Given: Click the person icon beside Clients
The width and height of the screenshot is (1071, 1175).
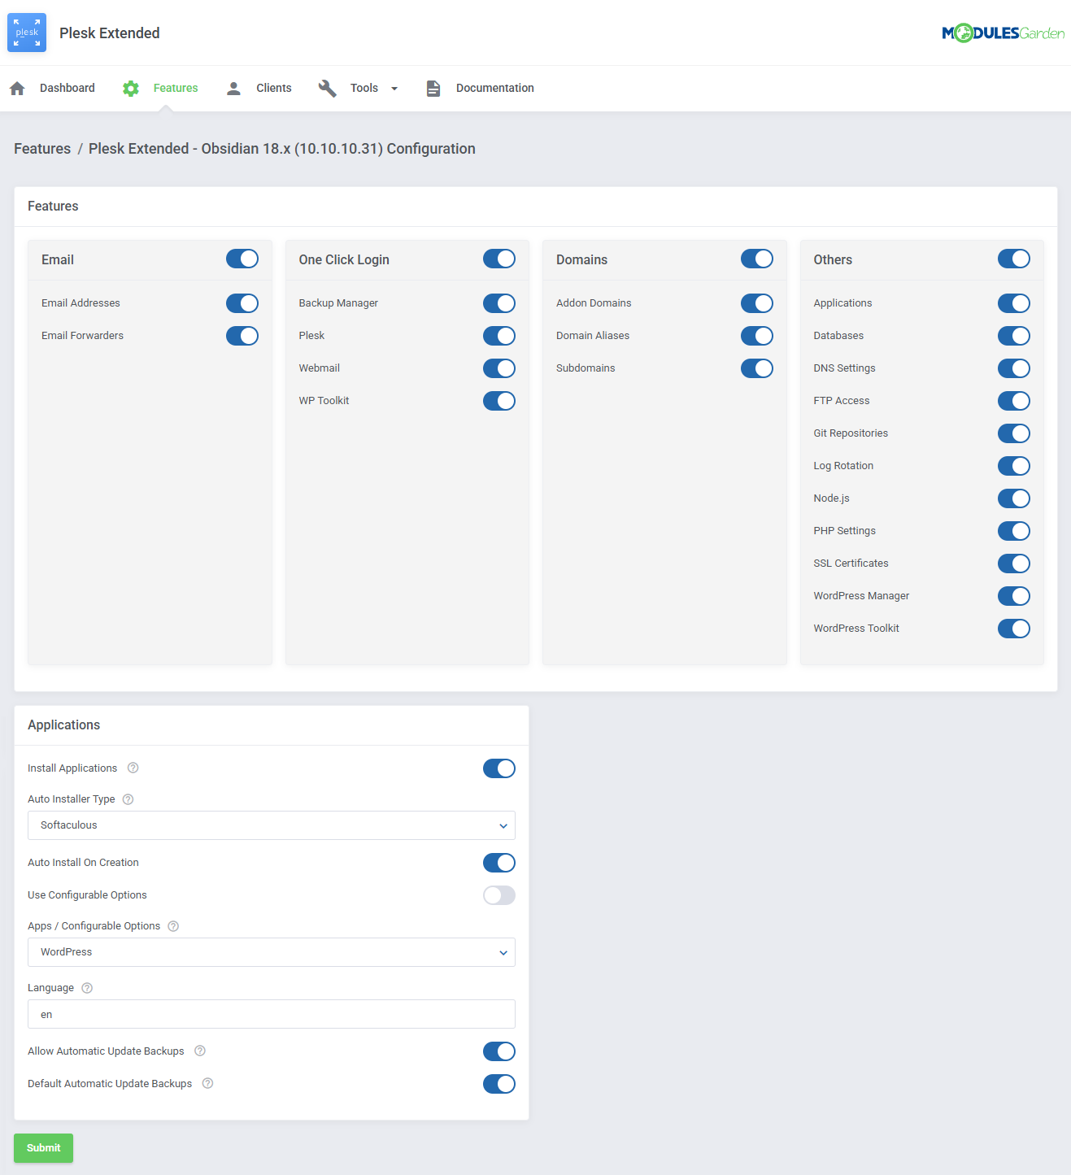Looking at the screenshot, I should click(233, 88).
